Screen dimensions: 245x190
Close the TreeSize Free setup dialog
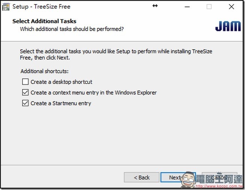(231, 6)
